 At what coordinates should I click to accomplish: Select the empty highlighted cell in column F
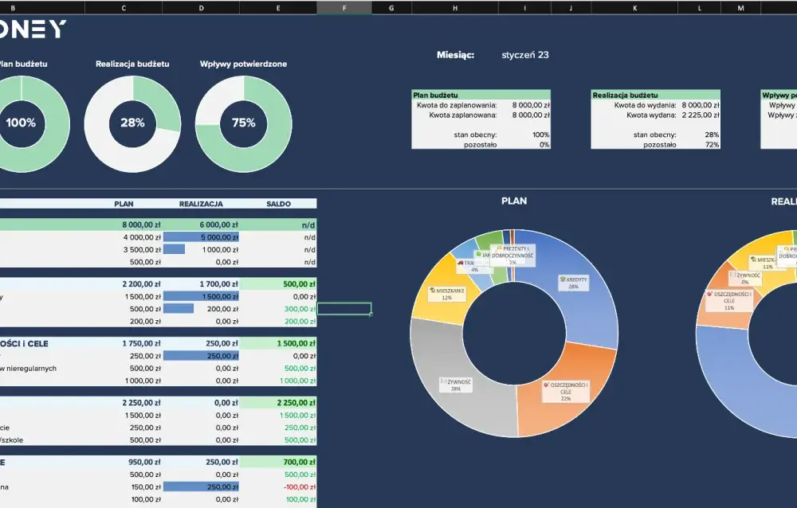[344, 308]
